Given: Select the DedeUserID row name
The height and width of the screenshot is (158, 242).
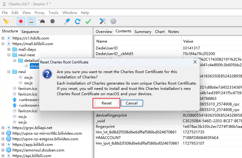Looking at the screenshot, I should [x=107, y=48].
